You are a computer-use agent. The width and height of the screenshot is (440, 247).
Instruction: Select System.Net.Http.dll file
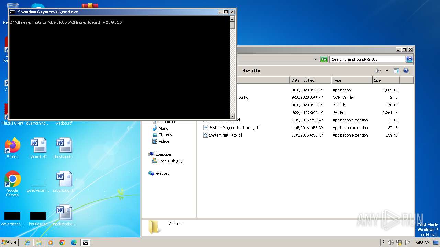(x=225, y=135)
